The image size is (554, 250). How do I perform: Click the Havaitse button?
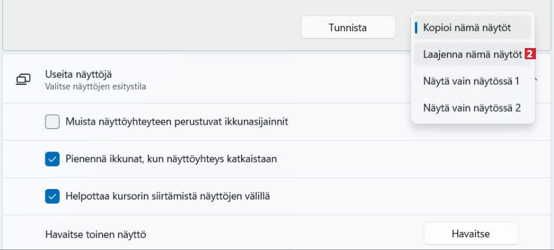click(x=471, y=234)
